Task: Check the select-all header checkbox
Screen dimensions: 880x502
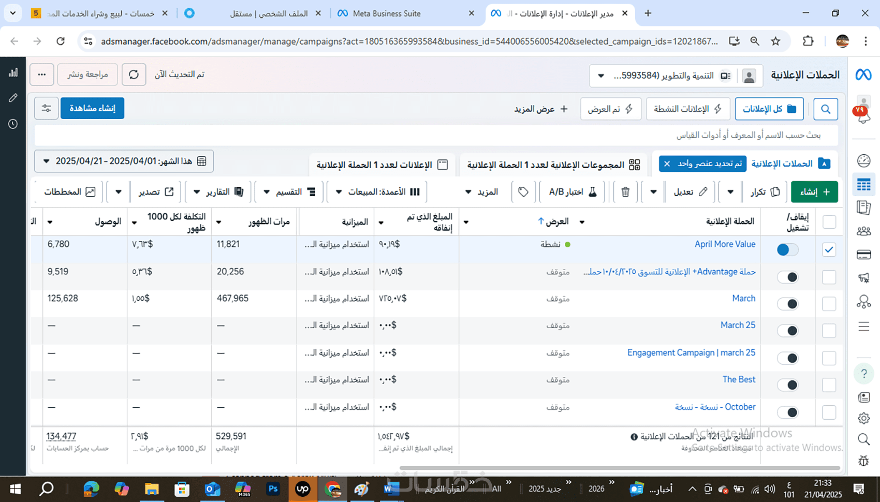Action: 829,222
